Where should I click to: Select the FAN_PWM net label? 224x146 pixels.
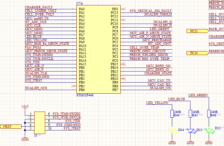coord(33,48)
